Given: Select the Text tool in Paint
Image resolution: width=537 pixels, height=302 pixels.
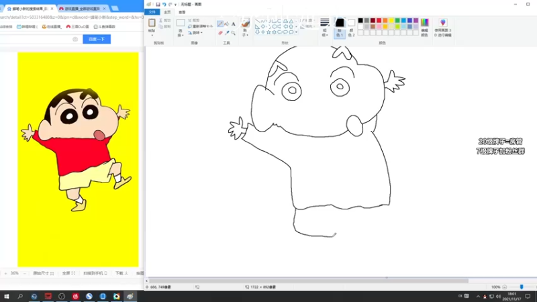Looking at the screenshot, I should point(233,24).
